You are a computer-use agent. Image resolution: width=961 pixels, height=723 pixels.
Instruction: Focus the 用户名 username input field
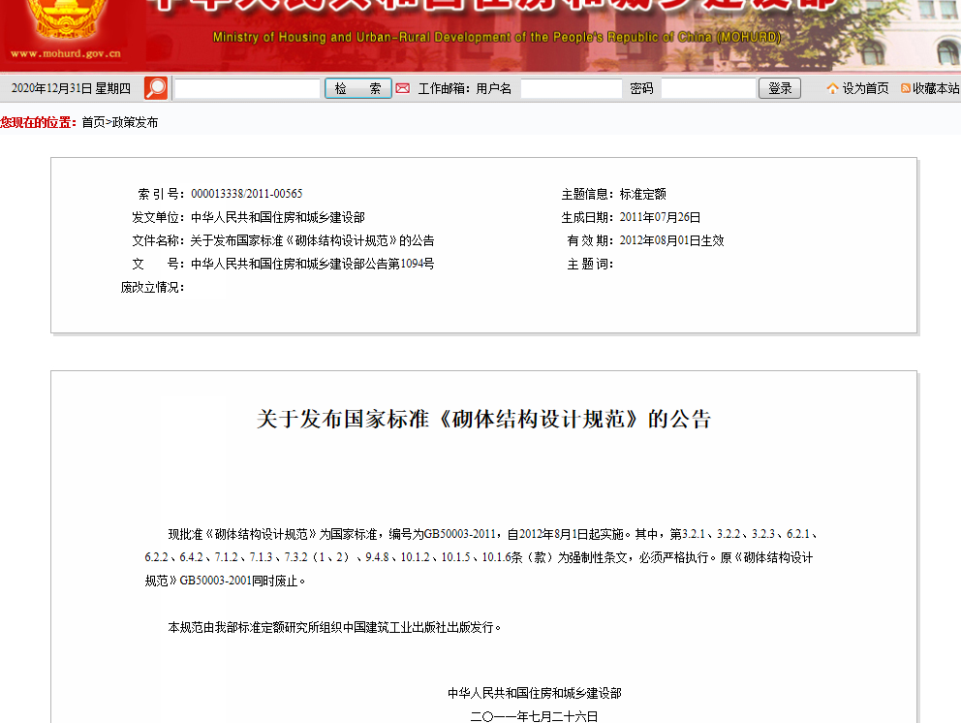[572, 88]
